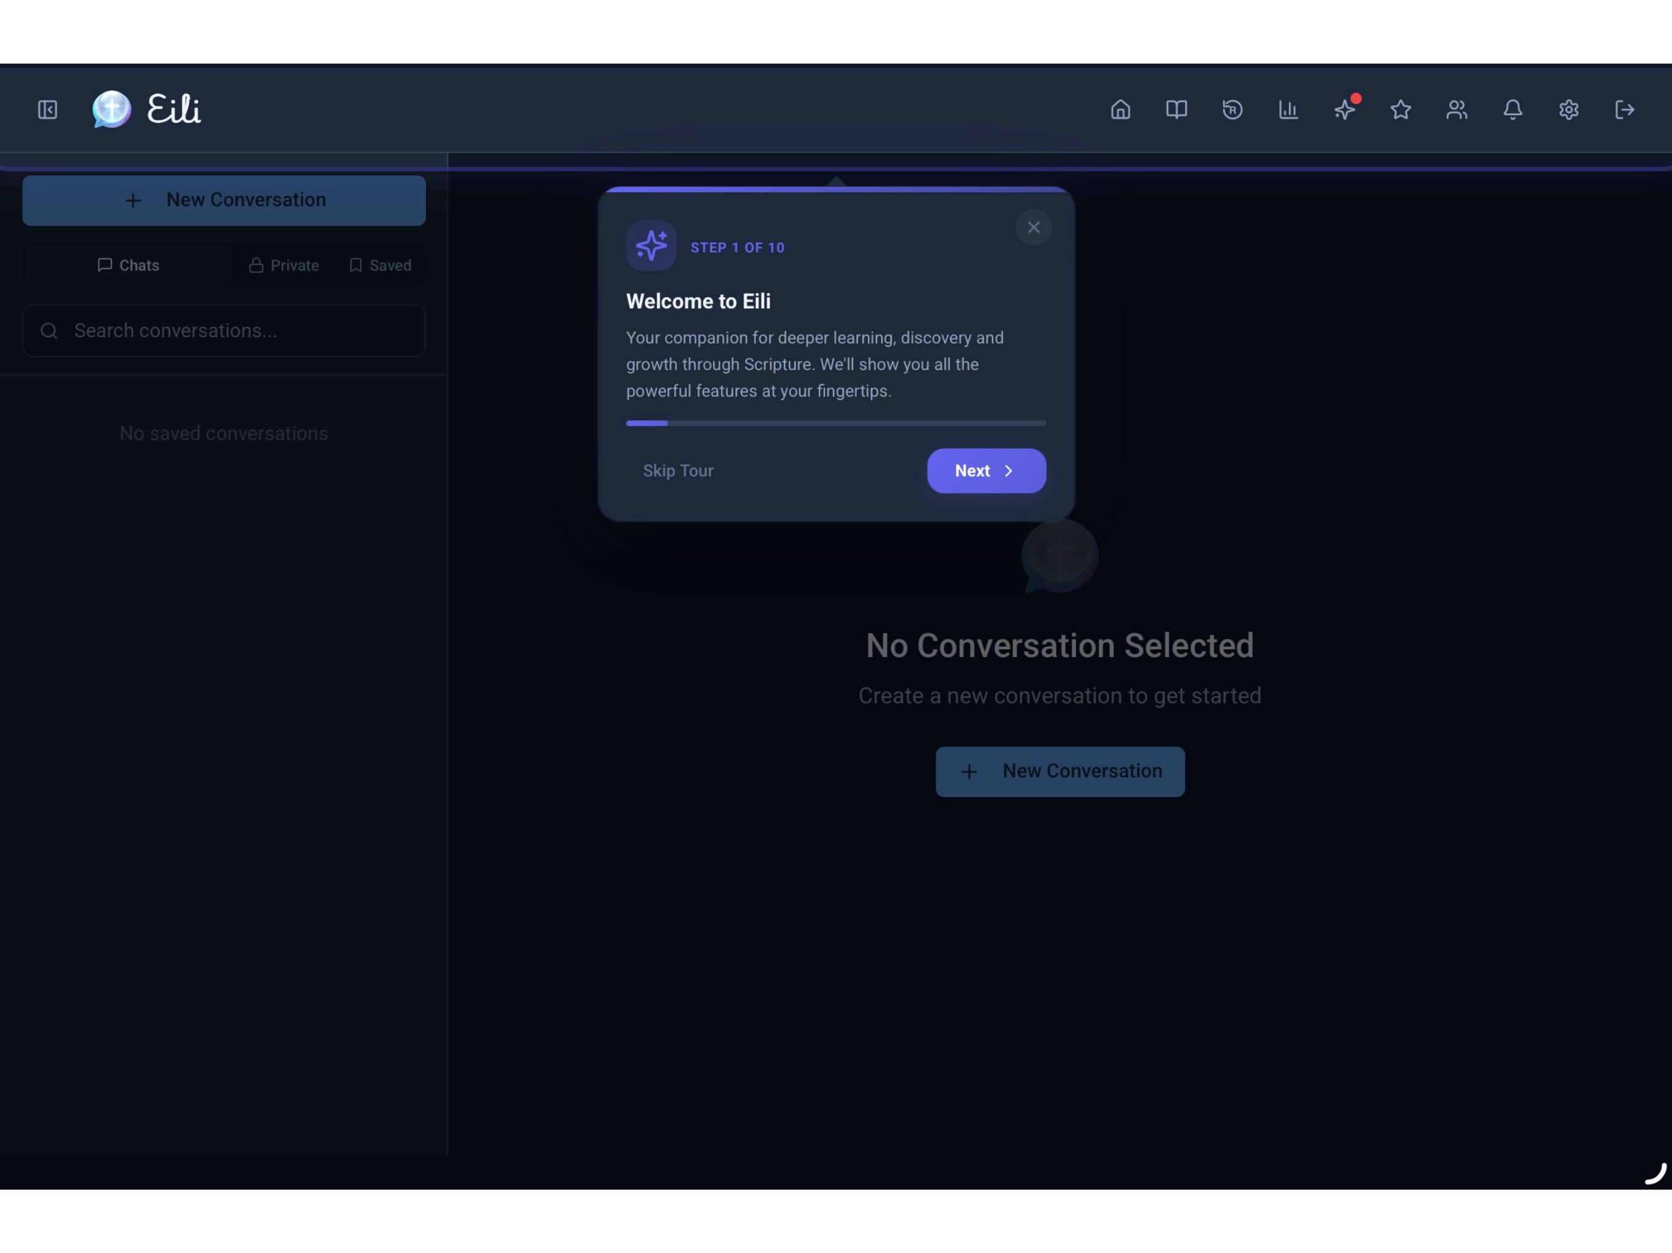
Task: Start New Conversation in main area
Action: (1060, 772)
